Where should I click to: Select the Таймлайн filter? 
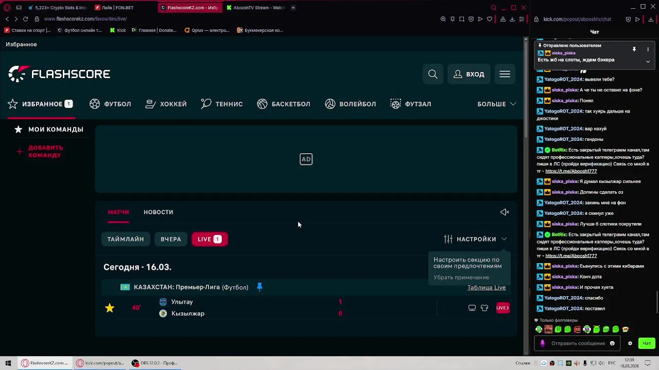coord(126,239)
